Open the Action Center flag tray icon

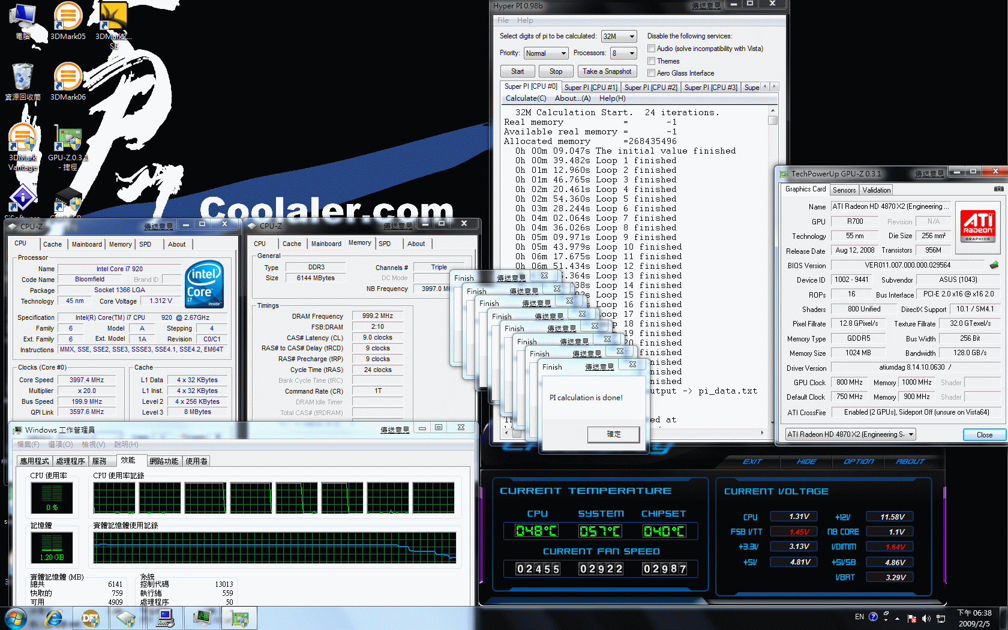(912, 618)
